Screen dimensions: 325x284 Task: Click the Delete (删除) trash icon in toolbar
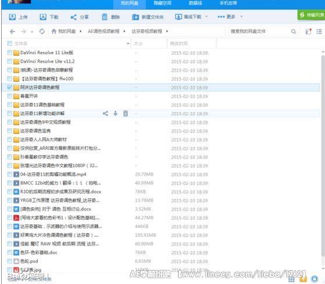pos(105,17)
